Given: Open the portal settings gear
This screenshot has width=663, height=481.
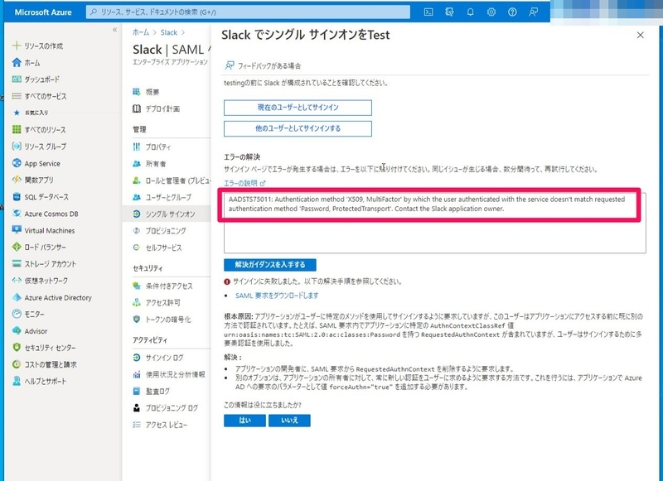Looking at the screenshot, I should click(x=491, y=10).
